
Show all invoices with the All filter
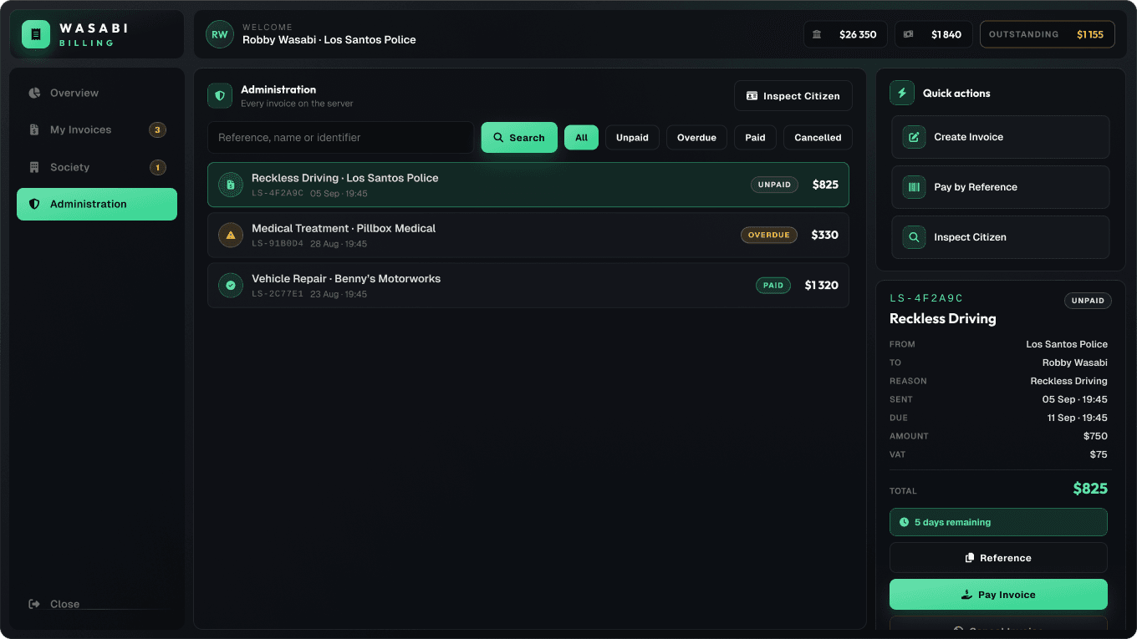(581, 138)
